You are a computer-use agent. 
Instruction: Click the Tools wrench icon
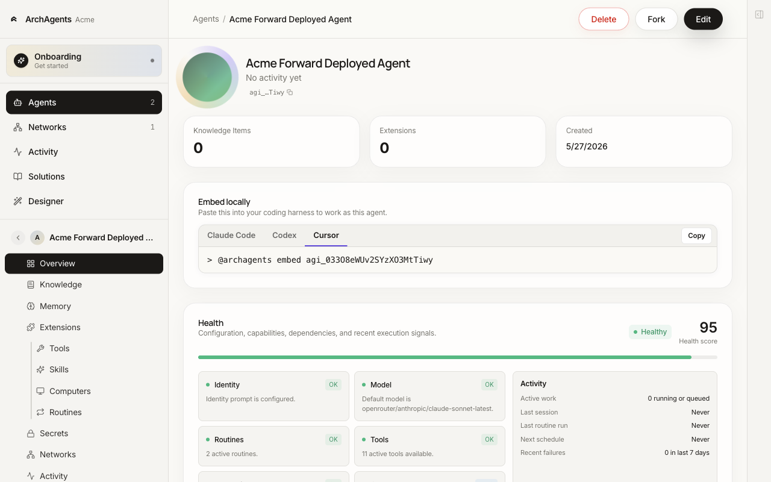coord(40,348)
